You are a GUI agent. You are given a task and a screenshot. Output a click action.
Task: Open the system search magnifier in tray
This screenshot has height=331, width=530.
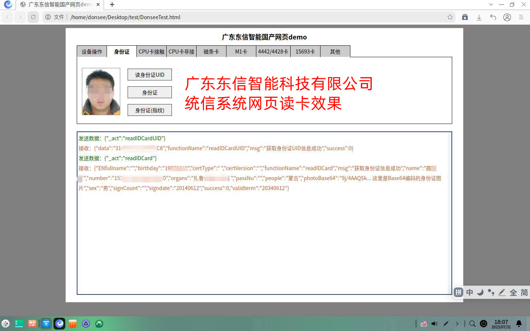click(472, 324)
